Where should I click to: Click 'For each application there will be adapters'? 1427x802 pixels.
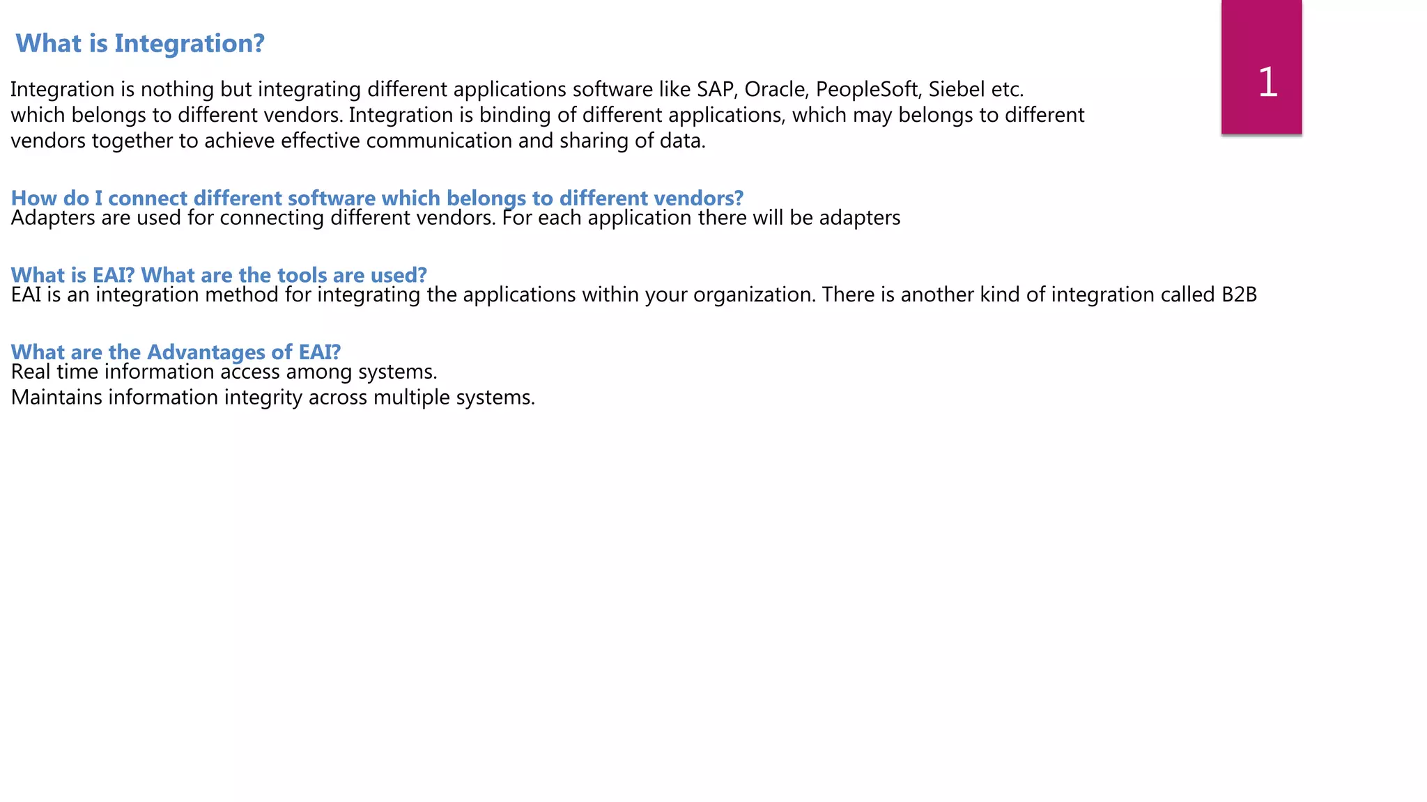coord(700,218)
